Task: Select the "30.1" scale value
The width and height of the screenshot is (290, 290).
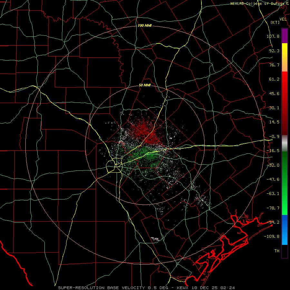Action: click(274, 108)
